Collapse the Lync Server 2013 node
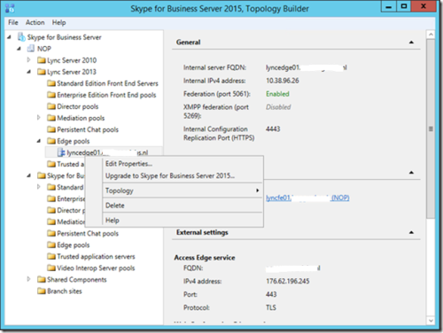Screen dimensions: 443x333 tap(29, 72)
